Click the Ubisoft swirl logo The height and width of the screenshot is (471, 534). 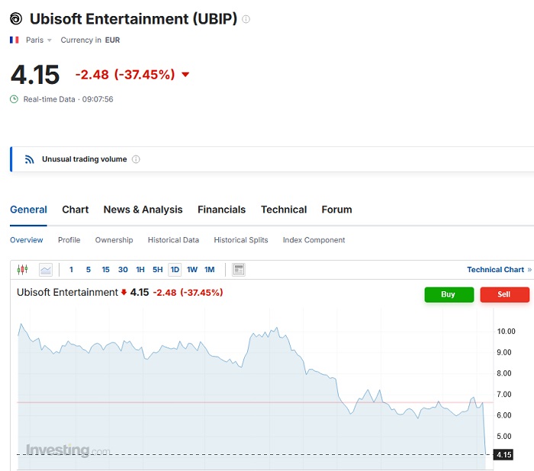[16, 19]
